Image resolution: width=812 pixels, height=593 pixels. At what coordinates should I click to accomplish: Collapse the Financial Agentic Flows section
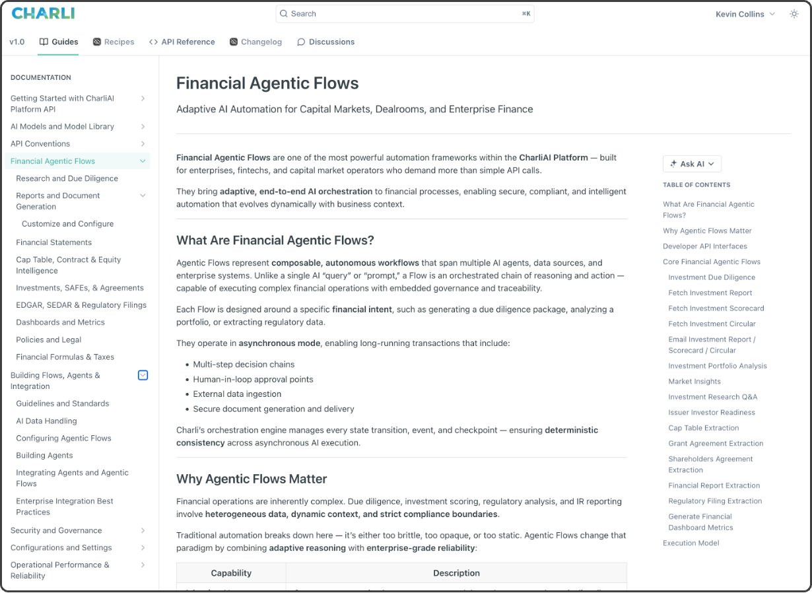[x=143, y=161]
